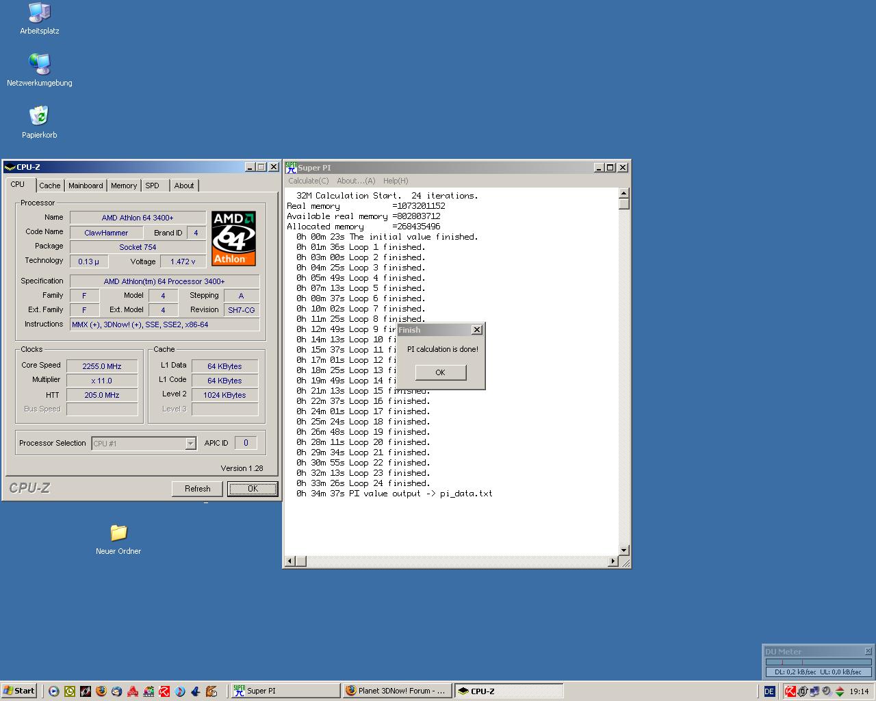This screenshot has width=876, height=701.
Task: Switch to Planet 3DNow! Forum taskbar button
Action: [x=397, y=691]
